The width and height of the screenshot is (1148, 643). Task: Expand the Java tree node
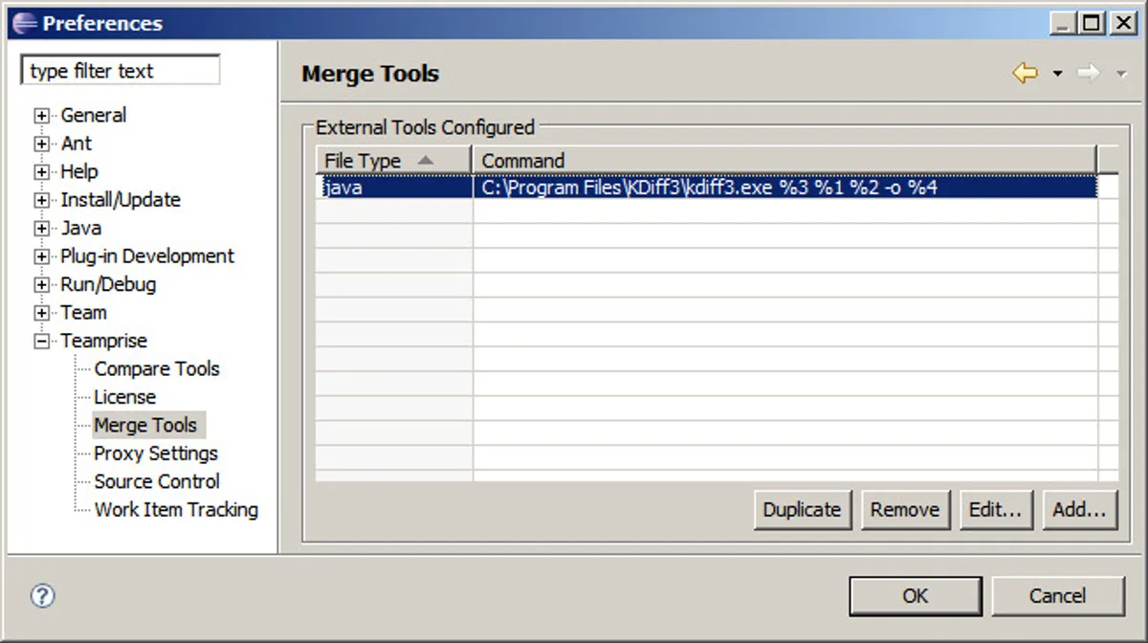(x=41, y=229)
